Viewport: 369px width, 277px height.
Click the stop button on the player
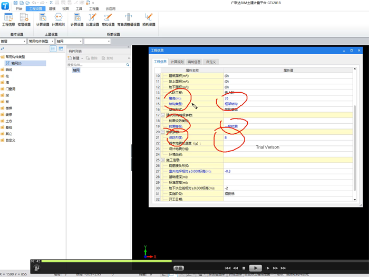244,268
